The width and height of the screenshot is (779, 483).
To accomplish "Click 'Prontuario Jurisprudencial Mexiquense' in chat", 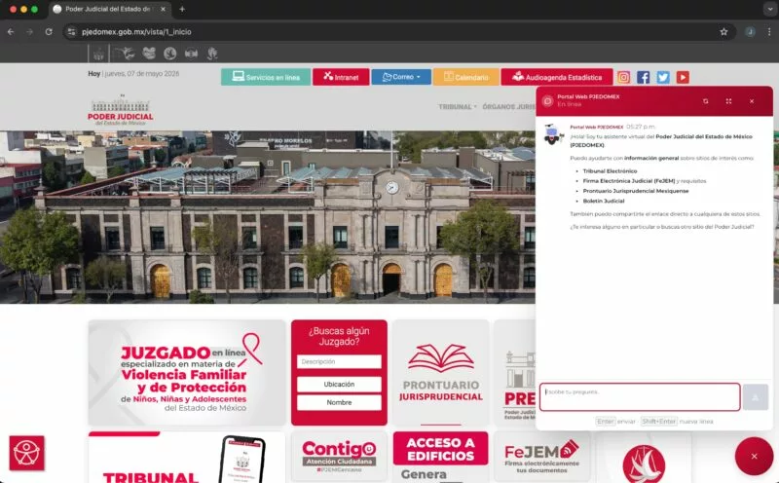I will pyautogui.click(x=636, y=191).
